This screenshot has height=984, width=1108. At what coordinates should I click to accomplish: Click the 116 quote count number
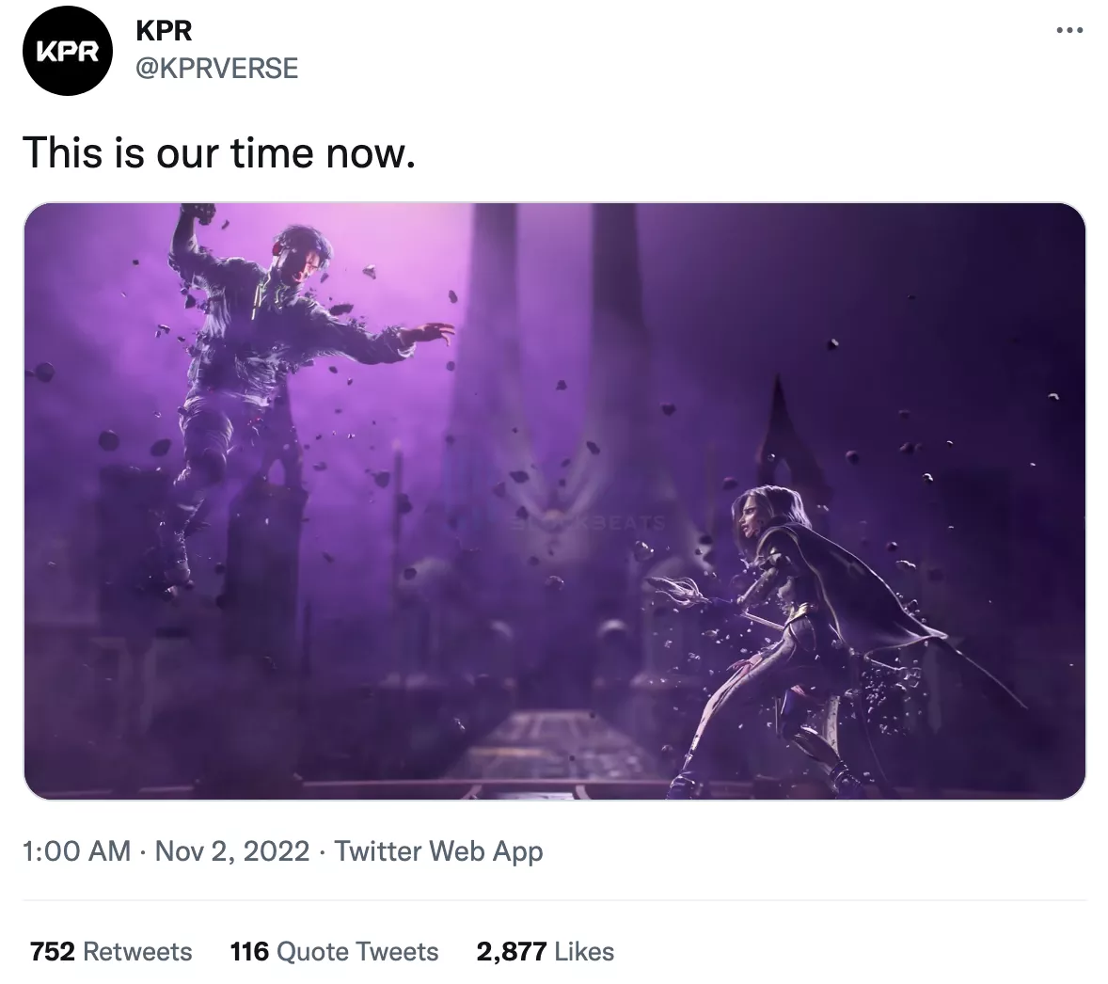coord(249,951)
